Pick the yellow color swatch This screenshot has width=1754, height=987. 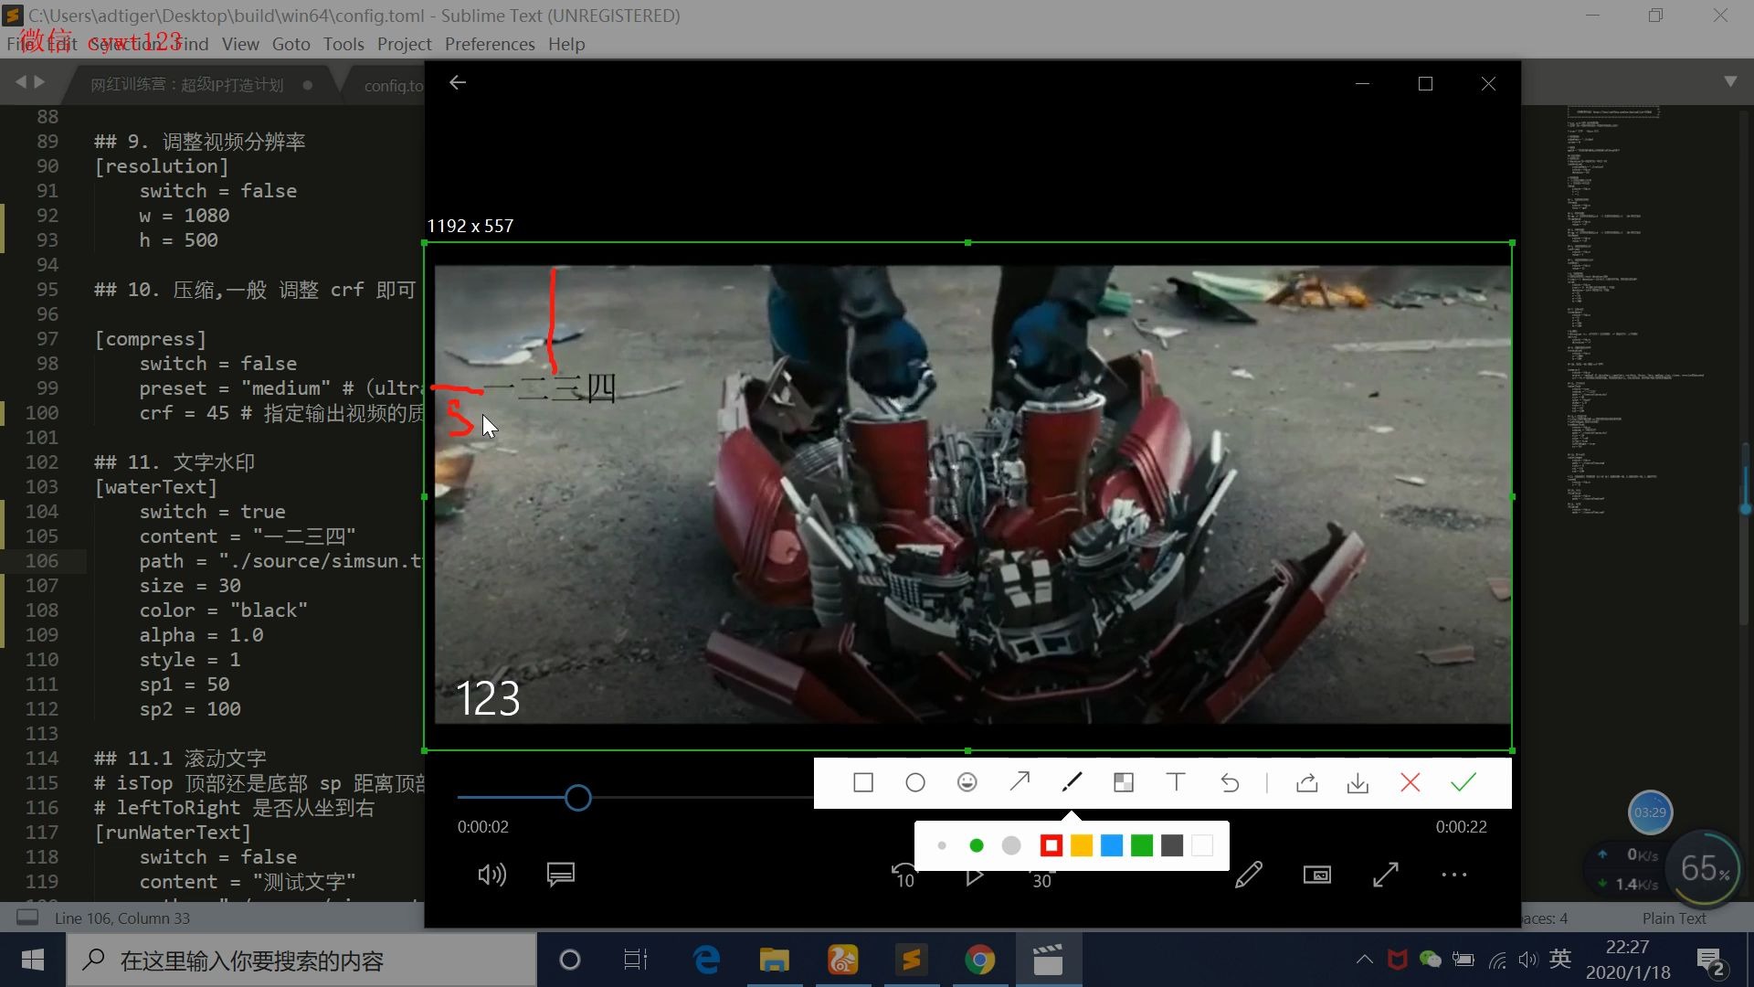1082,846
